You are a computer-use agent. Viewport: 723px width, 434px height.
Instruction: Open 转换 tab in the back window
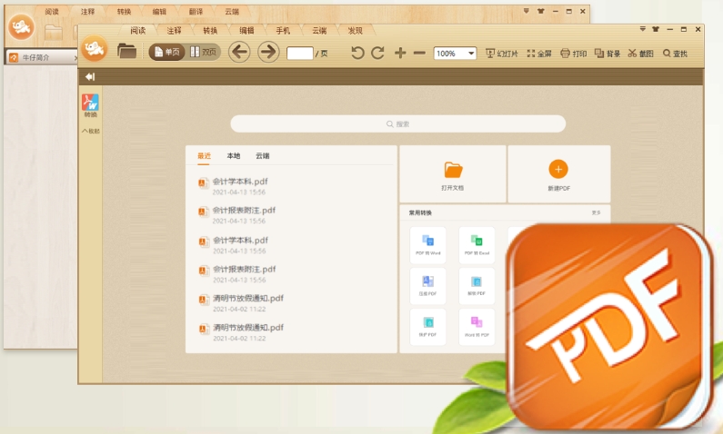[x=124, y=12]
